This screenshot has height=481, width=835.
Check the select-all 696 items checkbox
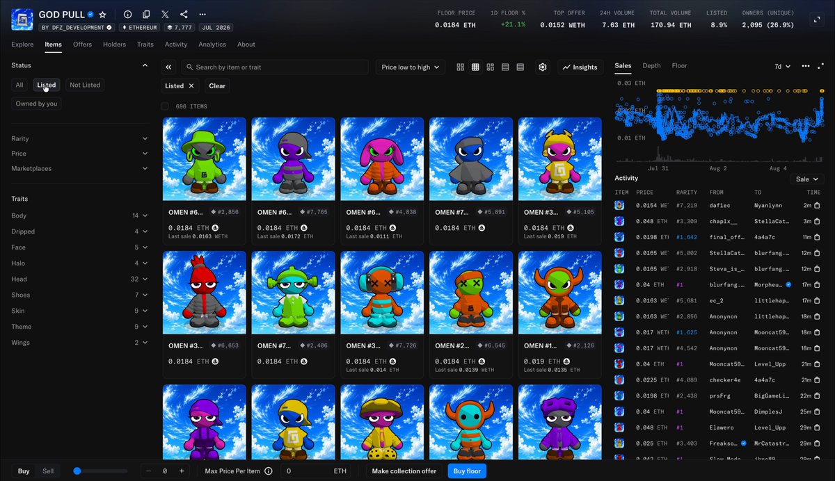click(x=165, y=106)
